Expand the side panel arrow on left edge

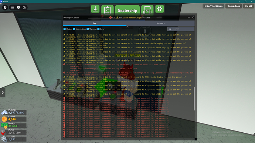[x=3, y=93]
